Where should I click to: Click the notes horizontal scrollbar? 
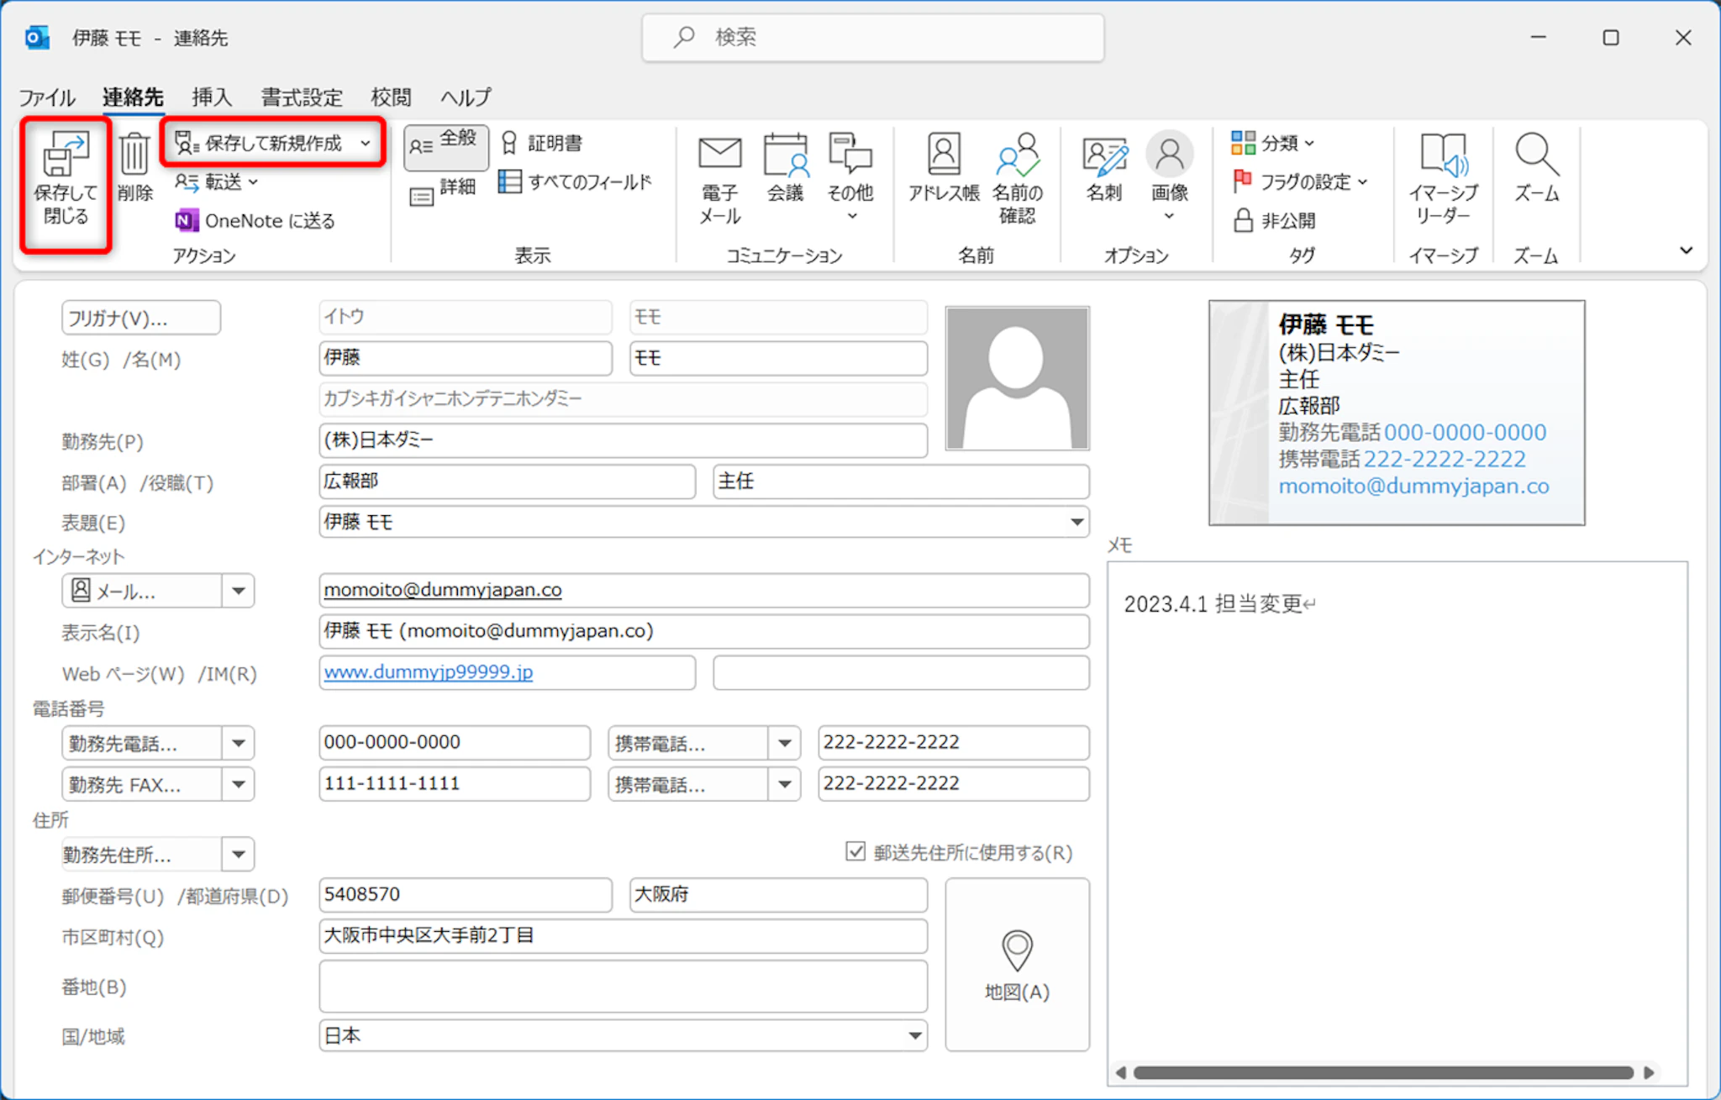(x=1382, y=1073)
